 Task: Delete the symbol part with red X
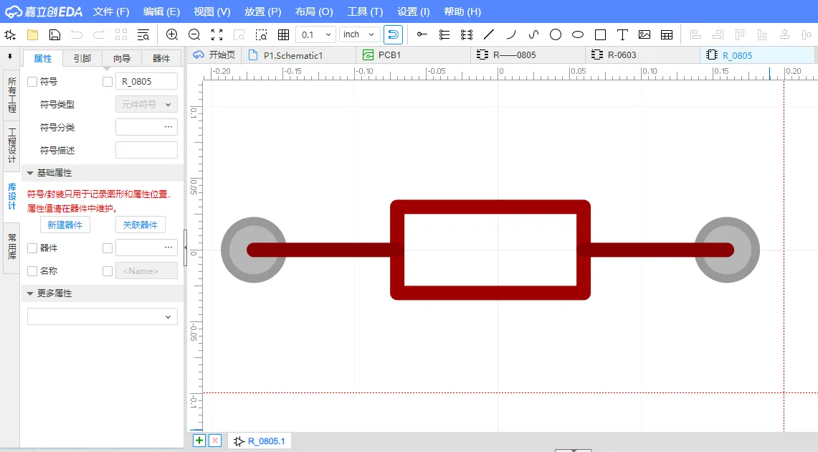[215, 441]
